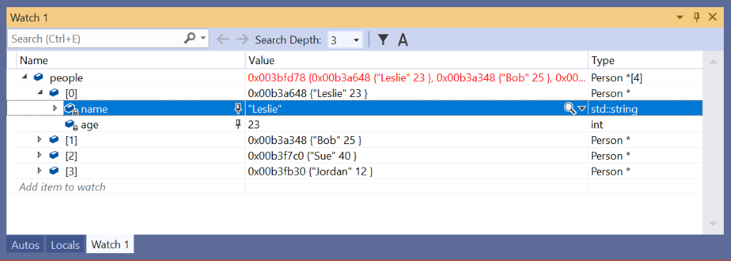This screenshot has width=731, height=261.
Task: Close the Watch 1 window
Action: click(712, 18)
